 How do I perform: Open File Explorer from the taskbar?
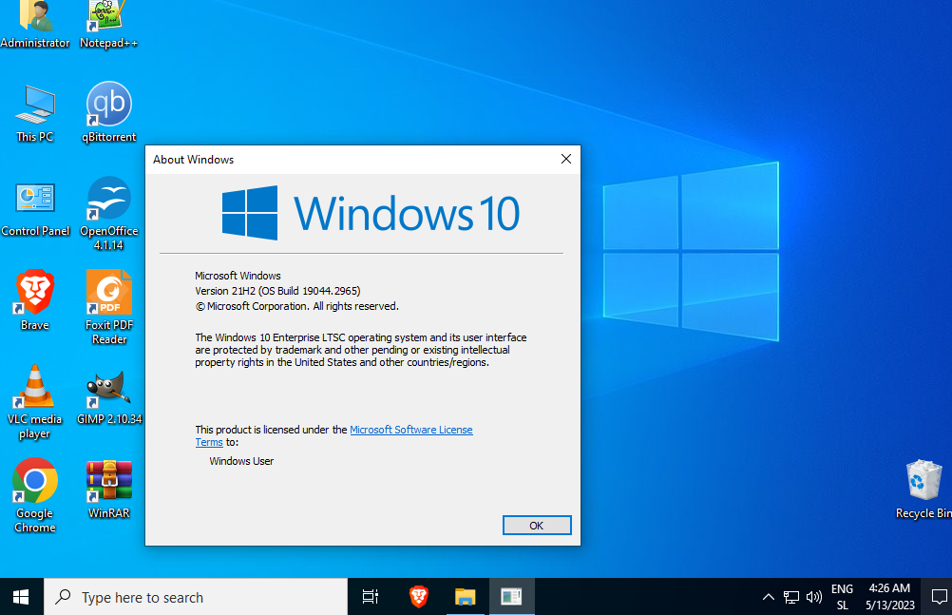[465, 597]
